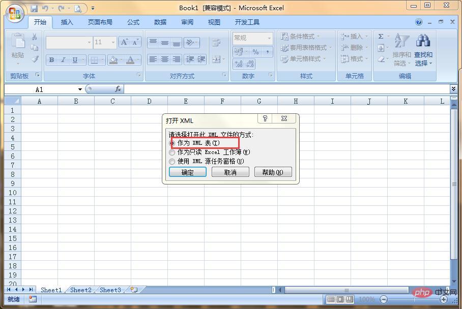This screenshot has height=309, width=462.
Task: Select 使用 XML 源任务窗格 radio option
Action: coord(172,162)
